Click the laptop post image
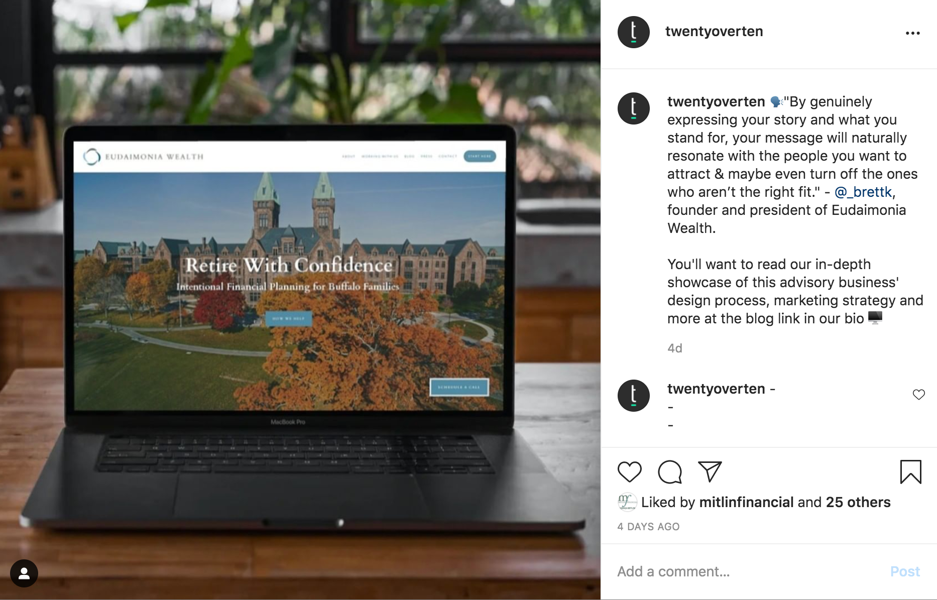Viewport: 937px width, 600px height. pyautogui.click(x=300, y=300)
